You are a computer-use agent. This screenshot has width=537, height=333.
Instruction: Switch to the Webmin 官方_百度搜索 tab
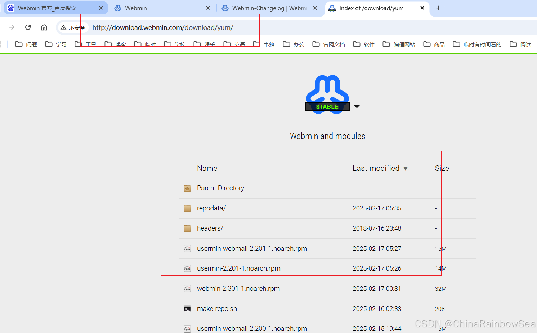coord(54,8)
